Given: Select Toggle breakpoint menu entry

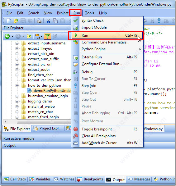Looking at the screenshot, I should click(107, 129).
